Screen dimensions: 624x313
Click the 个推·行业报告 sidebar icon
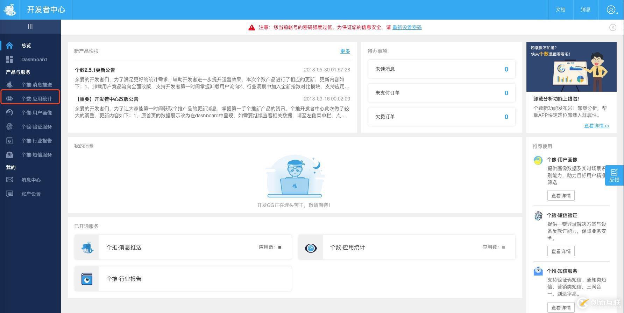point(9,141)
